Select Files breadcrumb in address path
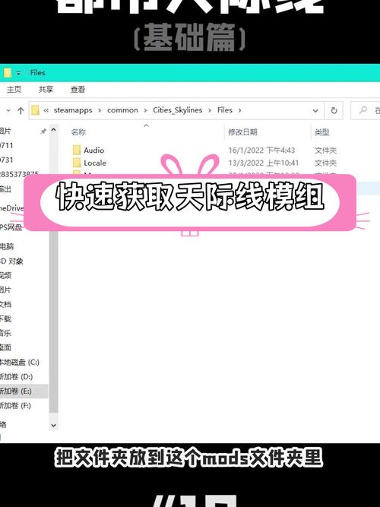Image resolution: width=380 pixels, height=507 pixels. coord(225,110)
